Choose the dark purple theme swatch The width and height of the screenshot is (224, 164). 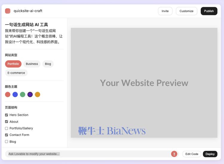tap(30, 94)
